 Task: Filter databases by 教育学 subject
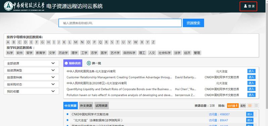point(41,53)
